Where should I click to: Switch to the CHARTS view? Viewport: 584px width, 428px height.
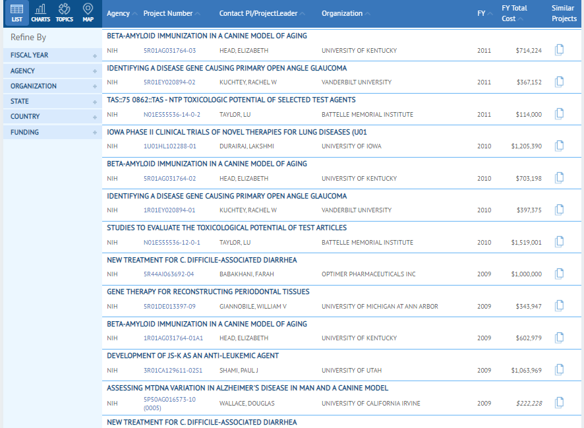pyautogui.click(x=41, y=13)
